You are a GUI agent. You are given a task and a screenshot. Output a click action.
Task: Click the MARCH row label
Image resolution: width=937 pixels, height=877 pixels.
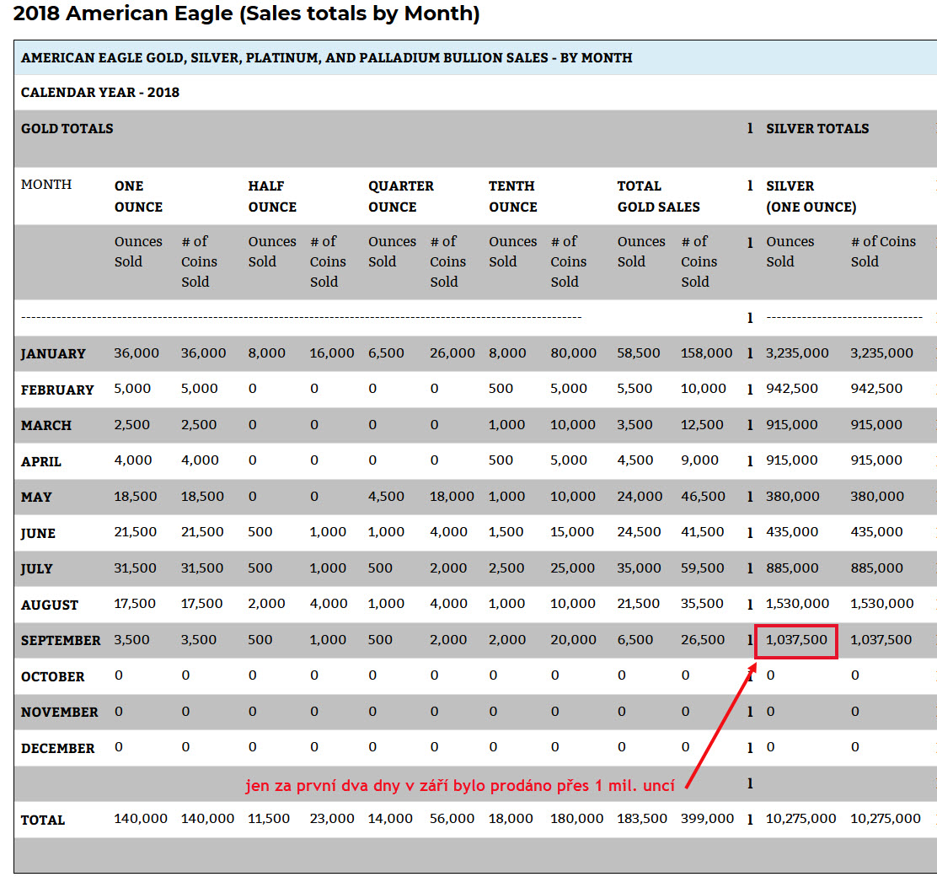click(46, 425)
